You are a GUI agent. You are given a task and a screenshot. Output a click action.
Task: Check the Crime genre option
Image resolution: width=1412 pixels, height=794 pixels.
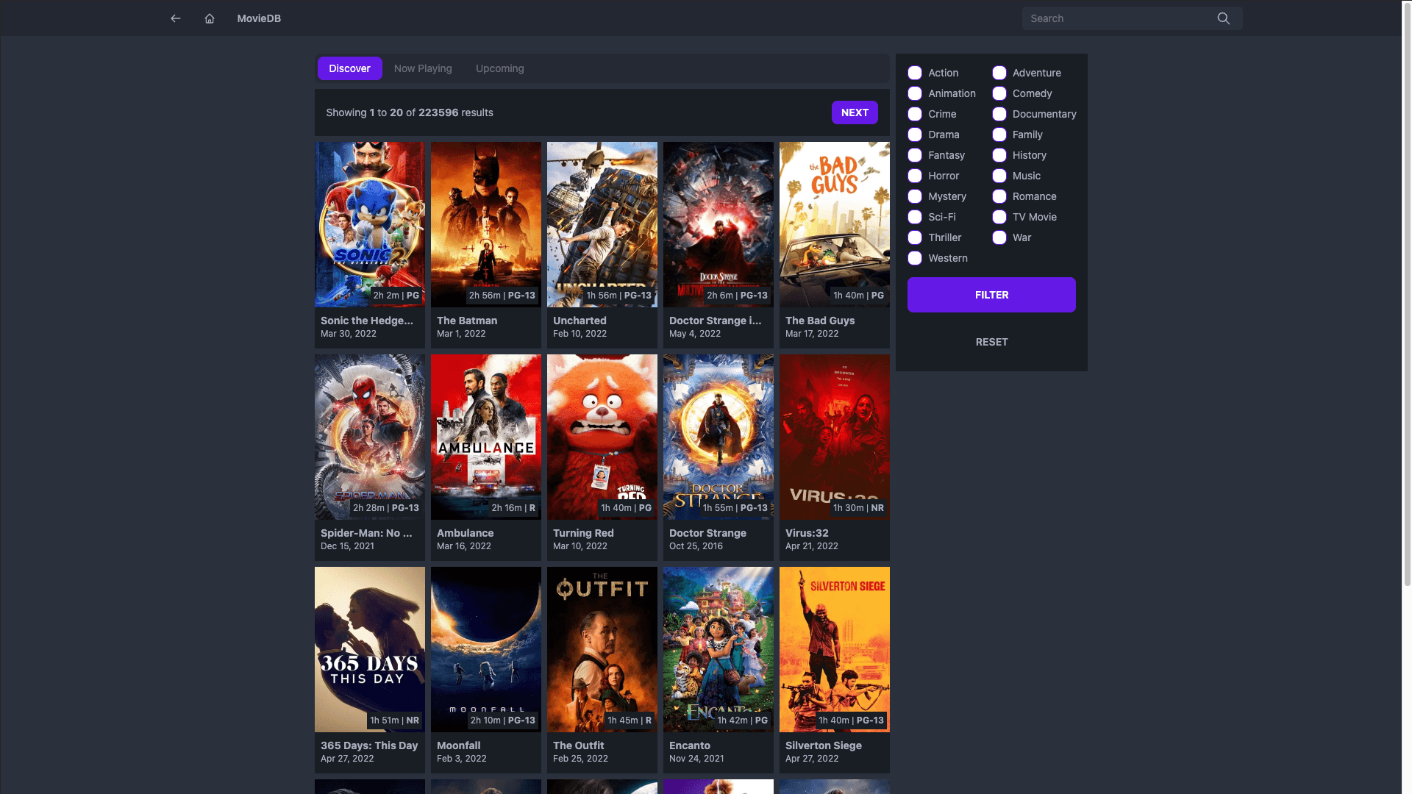click(x=915, y=114)
